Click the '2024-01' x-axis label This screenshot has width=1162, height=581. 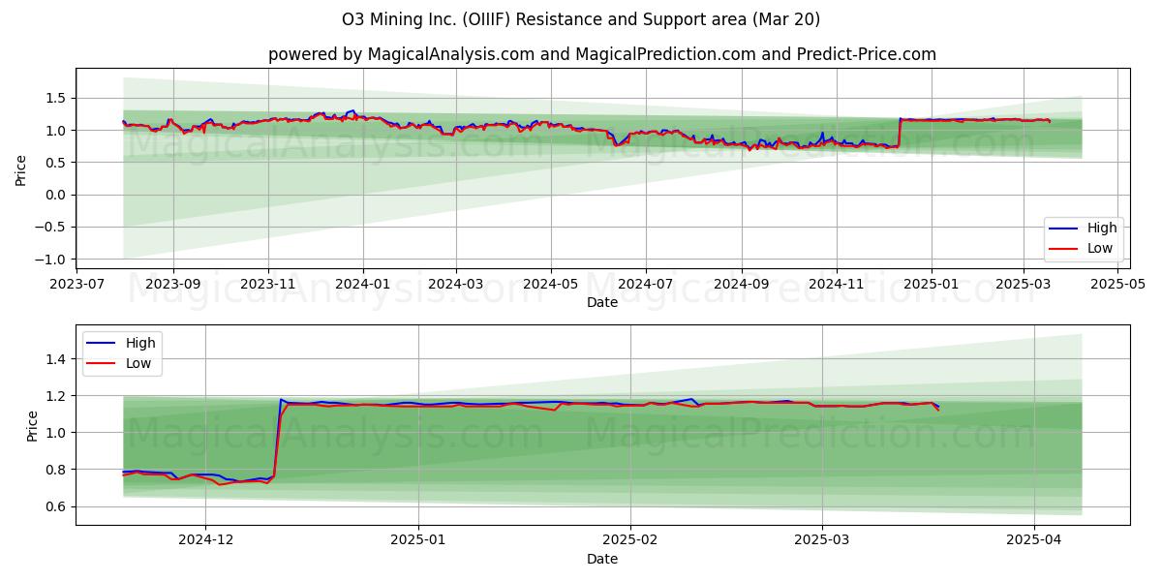pyautogui.click(x=363, y=286)
